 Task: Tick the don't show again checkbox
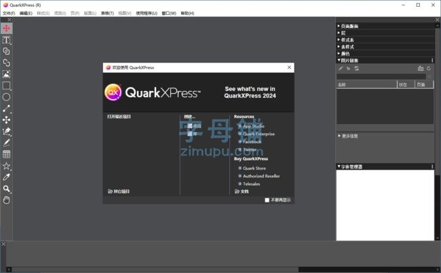(x=267, y=200)
